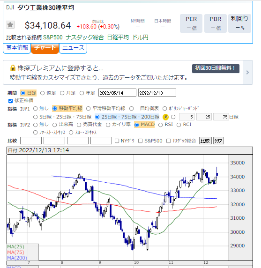Click the MA(200) legend label
261x268 pixels.
(17, 258)
